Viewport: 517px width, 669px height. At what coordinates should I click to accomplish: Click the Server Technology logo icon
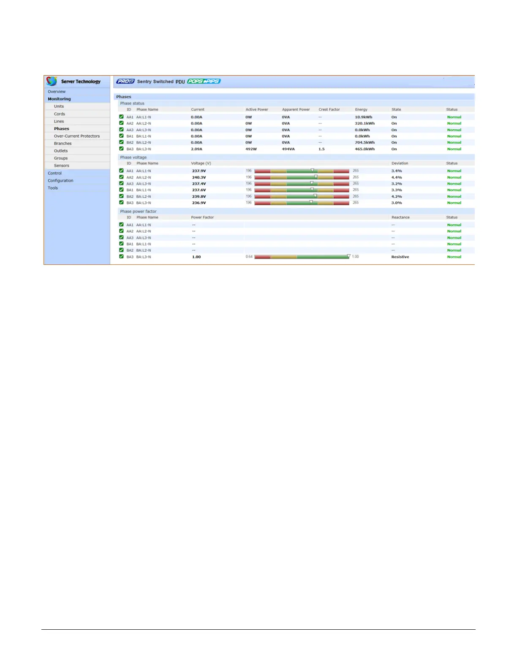(52, 81)
